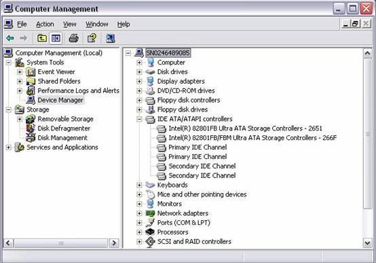Click the Display adapters icon
The width and height of the screenshot is (376, 263).
click(x=150, y=81)
